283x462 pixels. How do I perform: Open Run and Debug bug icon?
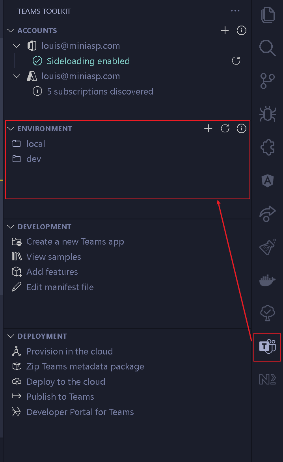pyautogui.click(x=267, y=114)
